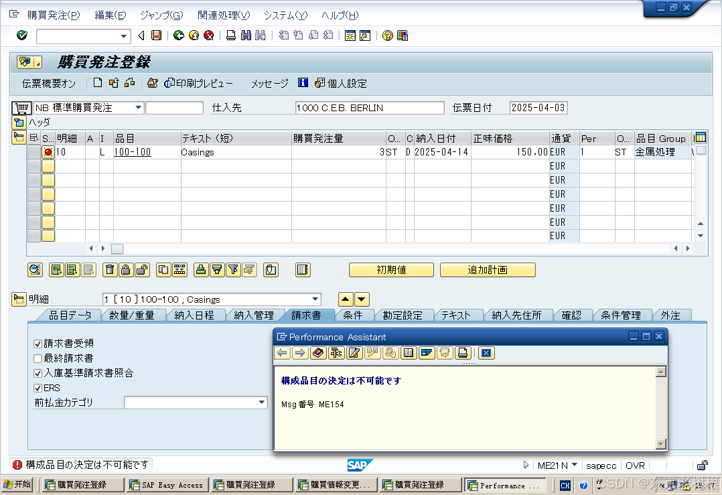722x495 pixels.
Task: Click the yellow Exit arrow icon
Action: 194,36
